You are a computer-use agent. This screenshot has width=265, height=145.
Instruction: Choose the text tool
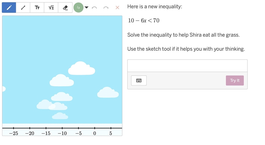click(x=37, y=7)
